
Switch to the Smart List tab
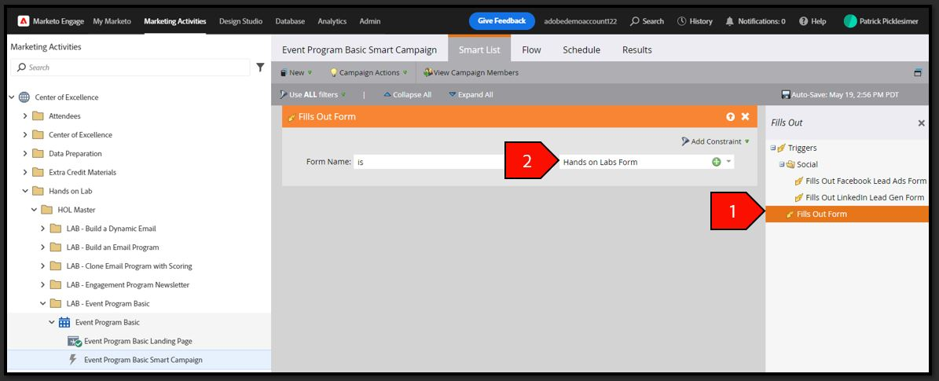pyautogui.click(x=479, y=49)
